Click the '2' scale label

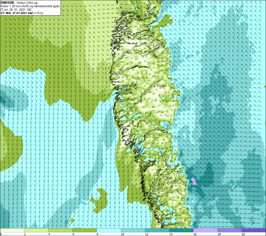(25, 234)
